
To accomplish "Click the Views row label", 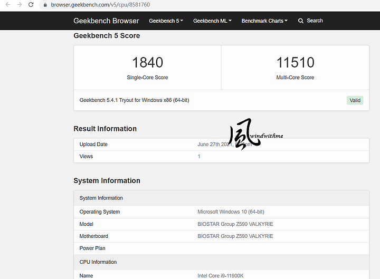I will click(x=86, y=157).
